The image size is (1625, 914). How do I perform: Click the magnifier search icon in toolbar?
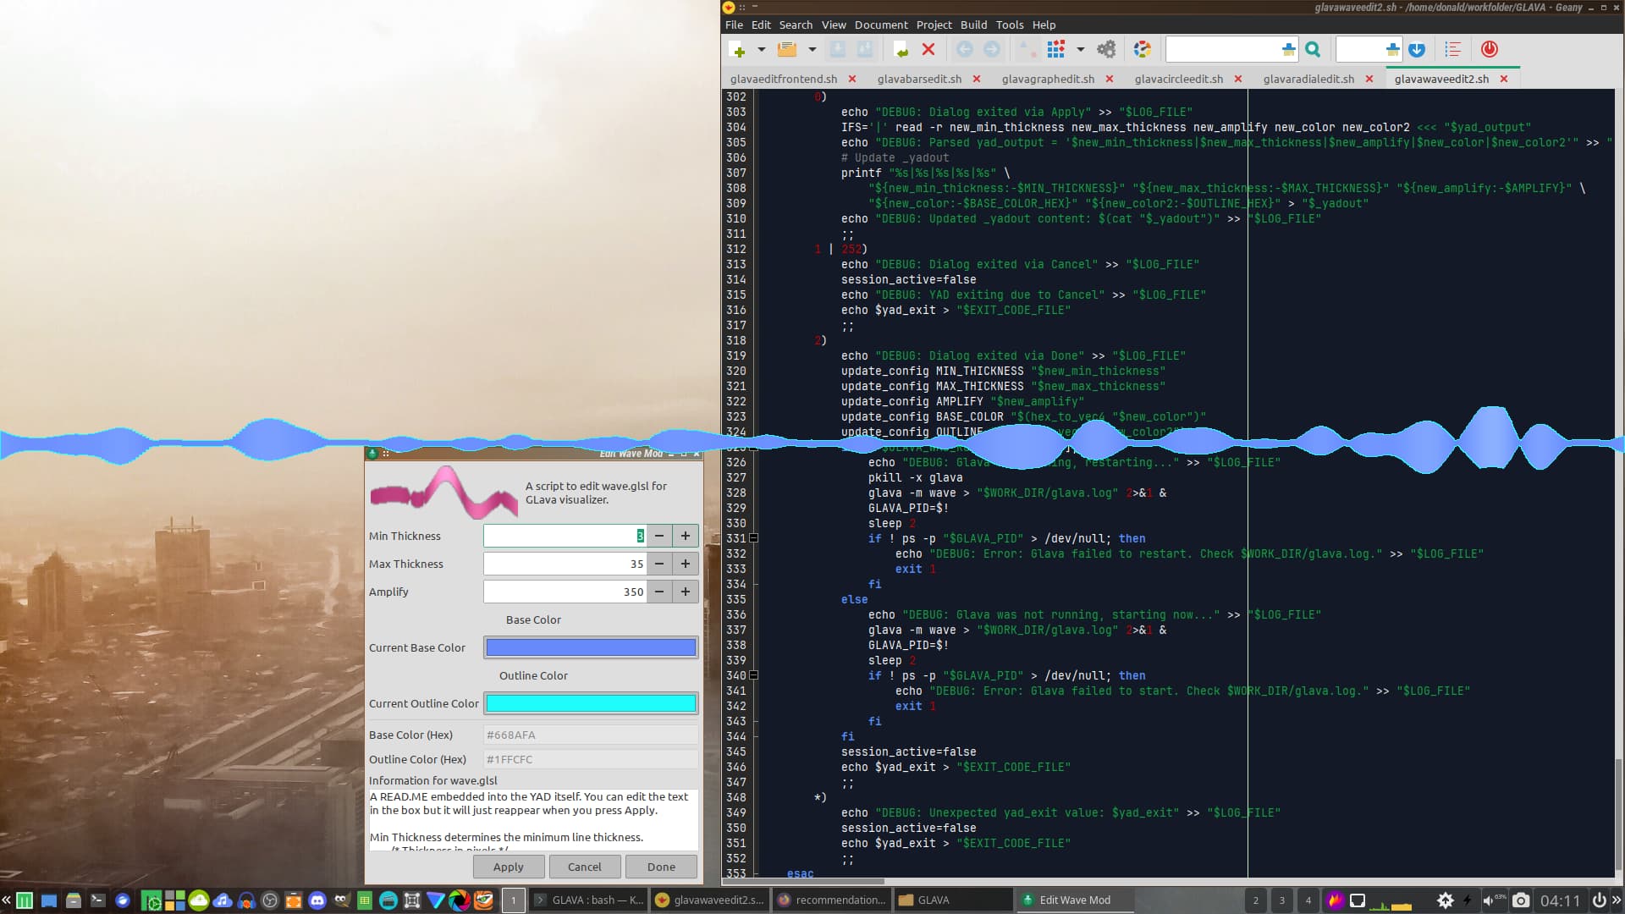(x=1313, y=50)
